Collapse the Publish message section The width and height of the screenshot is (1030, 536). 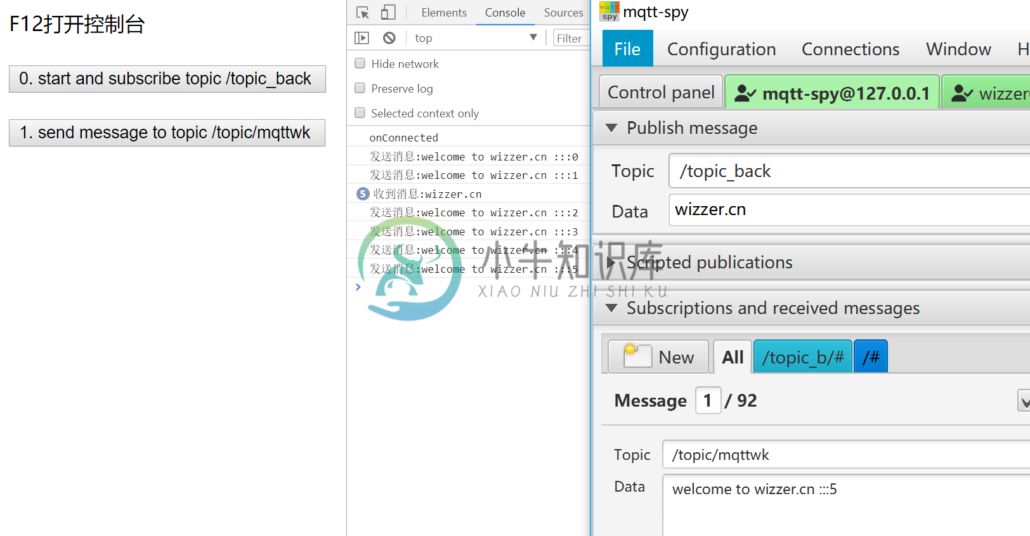611,128
